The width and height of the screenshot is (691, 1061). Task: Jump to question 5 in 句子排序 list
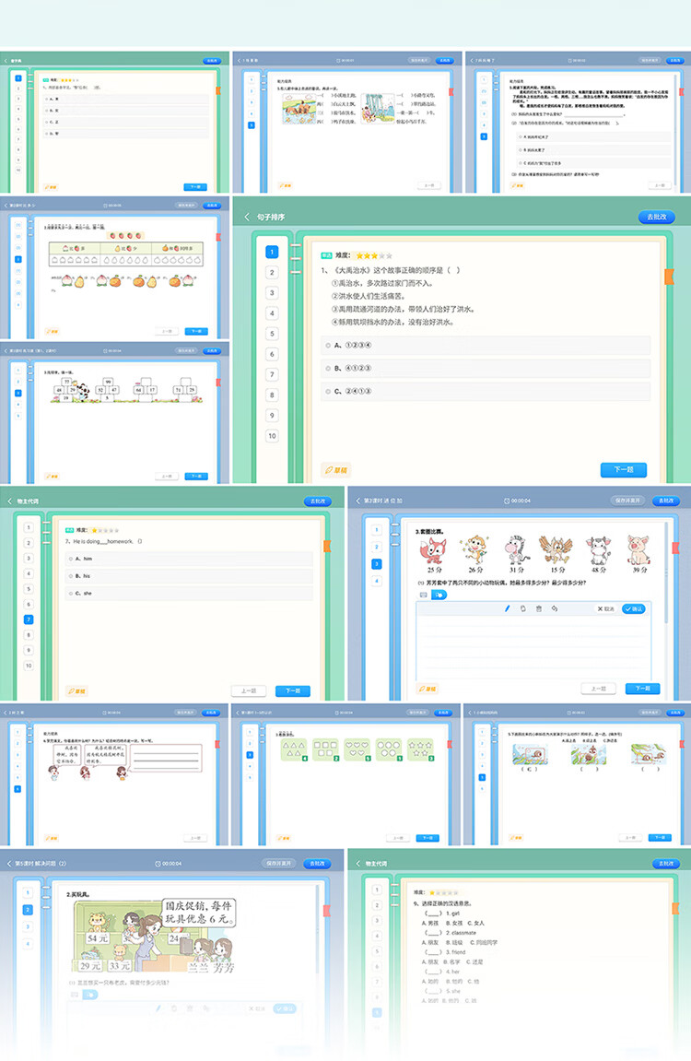[272, 334]
